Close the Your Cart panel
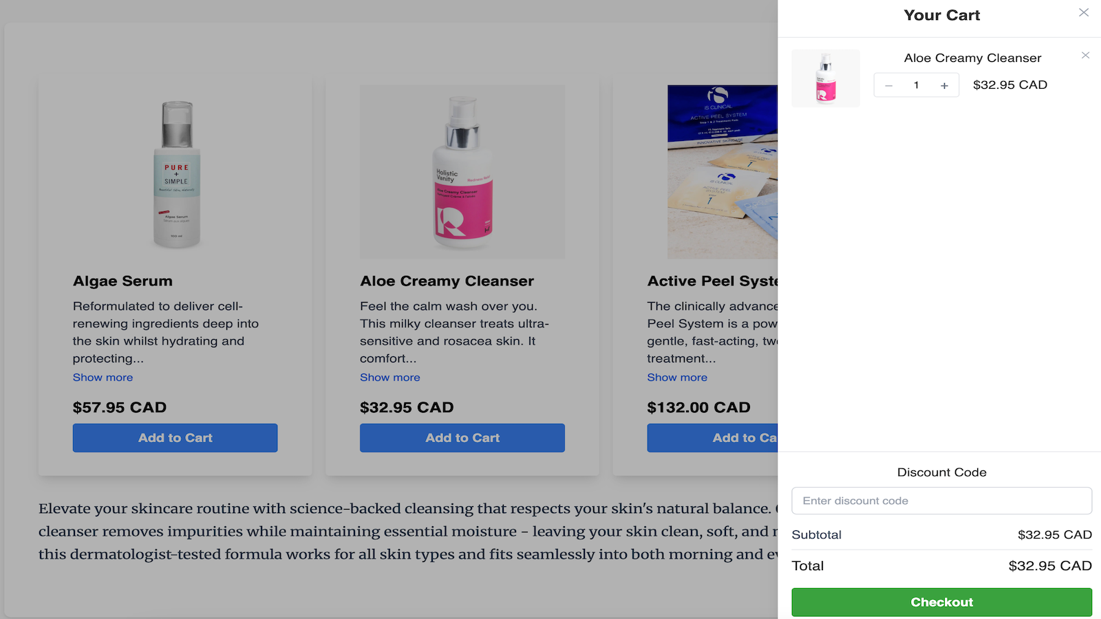 click(1084, 12)
